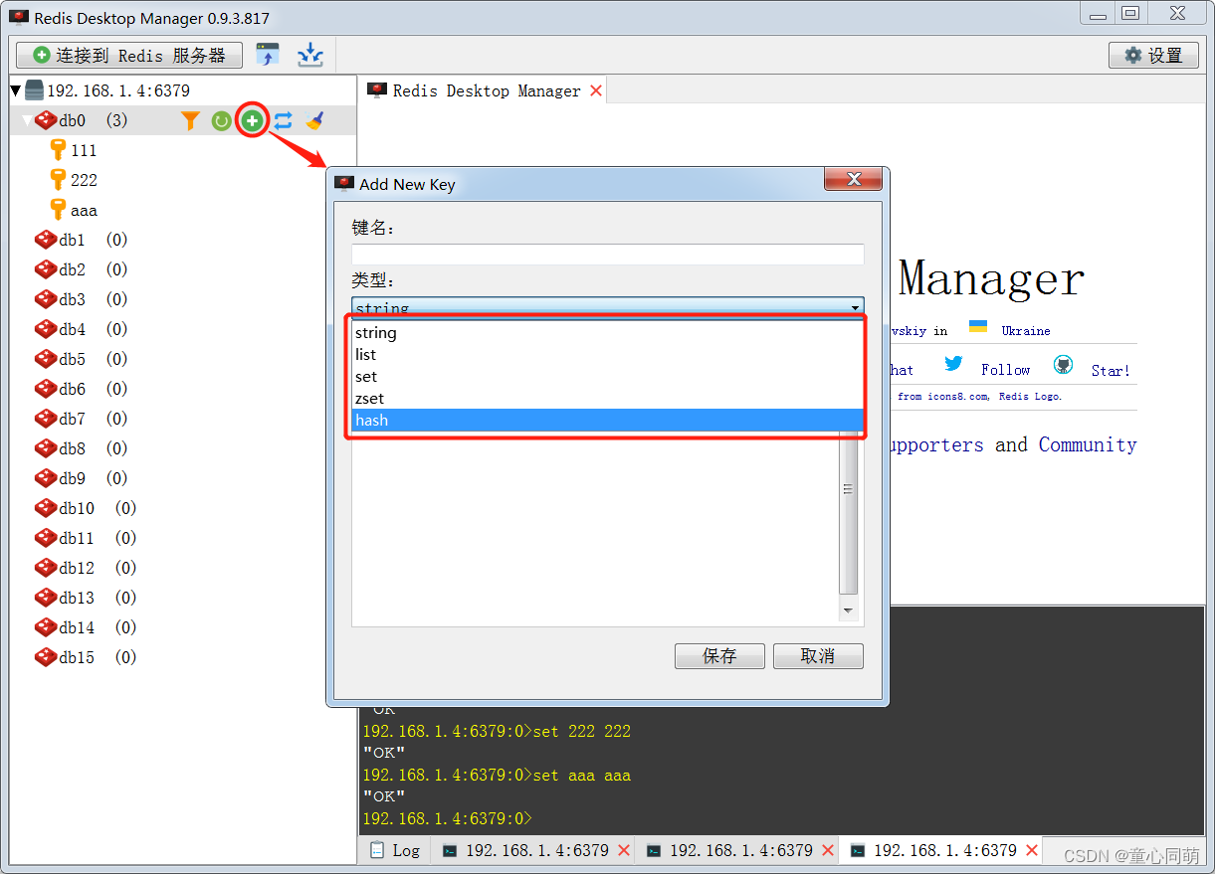Viewport: 1215px width, 874px height.
Task: Collapse the 192.168.1.4:6379 server tree
Action: (15, 90)
